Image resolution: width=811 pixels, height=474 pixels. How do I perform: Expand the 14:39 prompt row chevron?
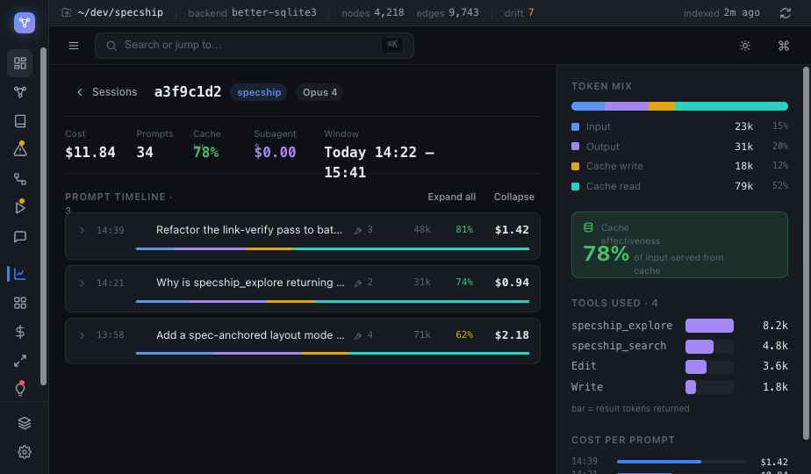click(x=82, y=230)
